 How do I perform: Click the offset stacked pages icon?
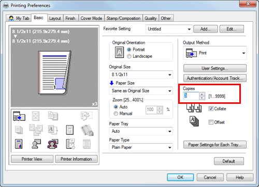pos(194,121)
